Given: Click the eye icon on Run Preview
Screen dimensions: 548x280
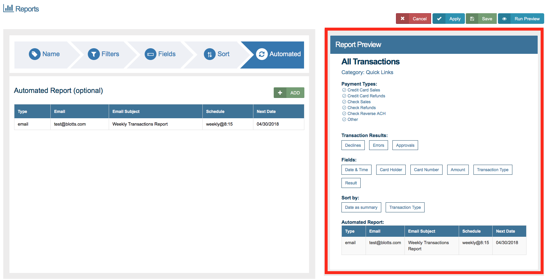Looking at the screenshot, I should tap(504, 19).
